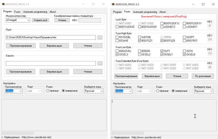Select инверсные fuses radio in left window
218x139 pixels.
pyautogui.click(x=63, y=91)
